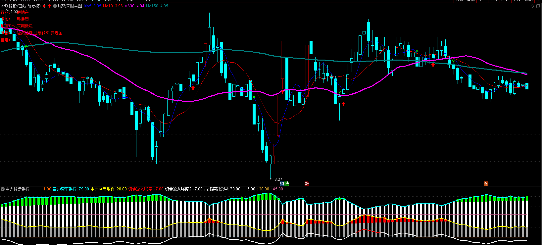
Task: Click the MA5: 3.95 moving average label
Action: pyautogui.click(x=93, y=6)
